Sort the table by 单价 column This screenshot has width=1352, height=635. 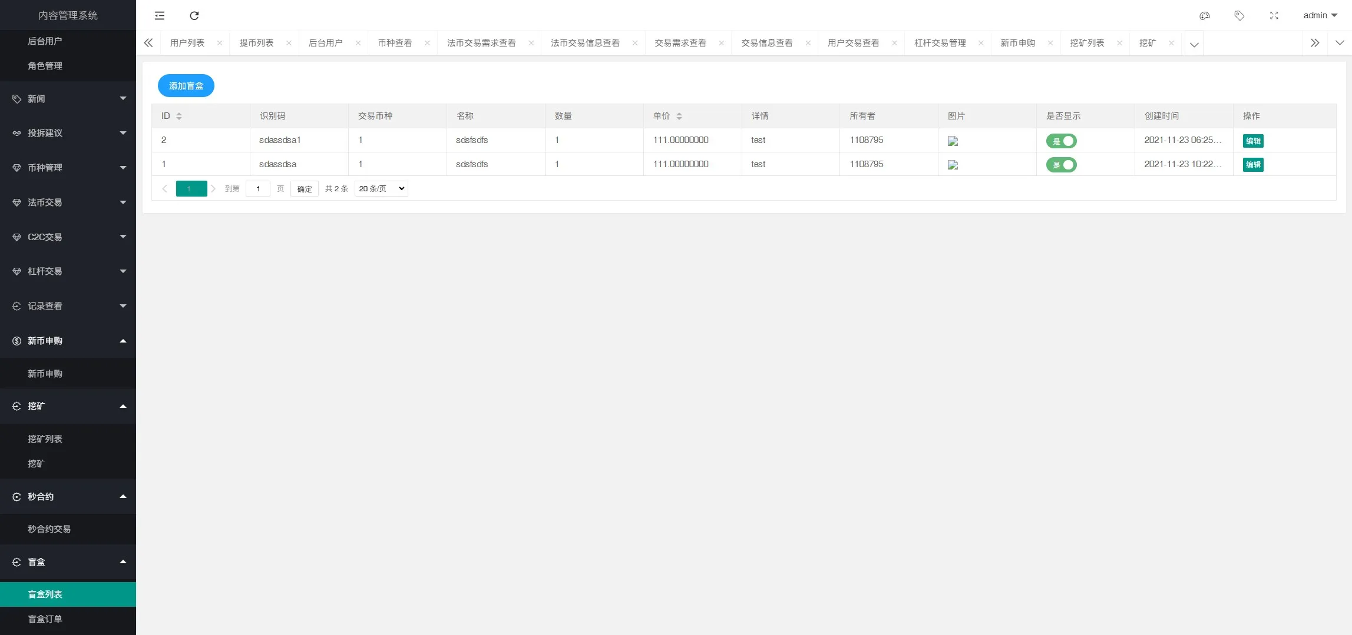point(680,116)
